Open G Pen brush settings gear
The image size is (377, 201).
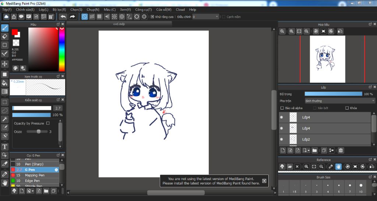[x=56, y=169]
